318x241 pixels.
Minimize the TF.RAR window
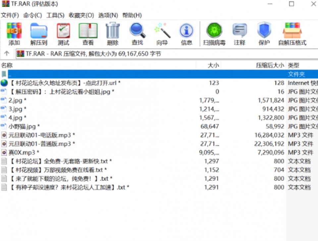click(270, 4)
